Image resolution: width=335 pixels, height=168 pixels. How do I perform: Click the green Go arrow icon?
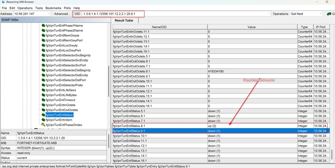point(329,14)
